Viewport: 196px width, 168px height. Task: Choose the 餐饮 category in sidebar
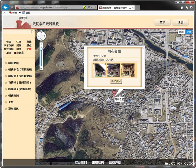pyautogui.click(x=9, y=42)
